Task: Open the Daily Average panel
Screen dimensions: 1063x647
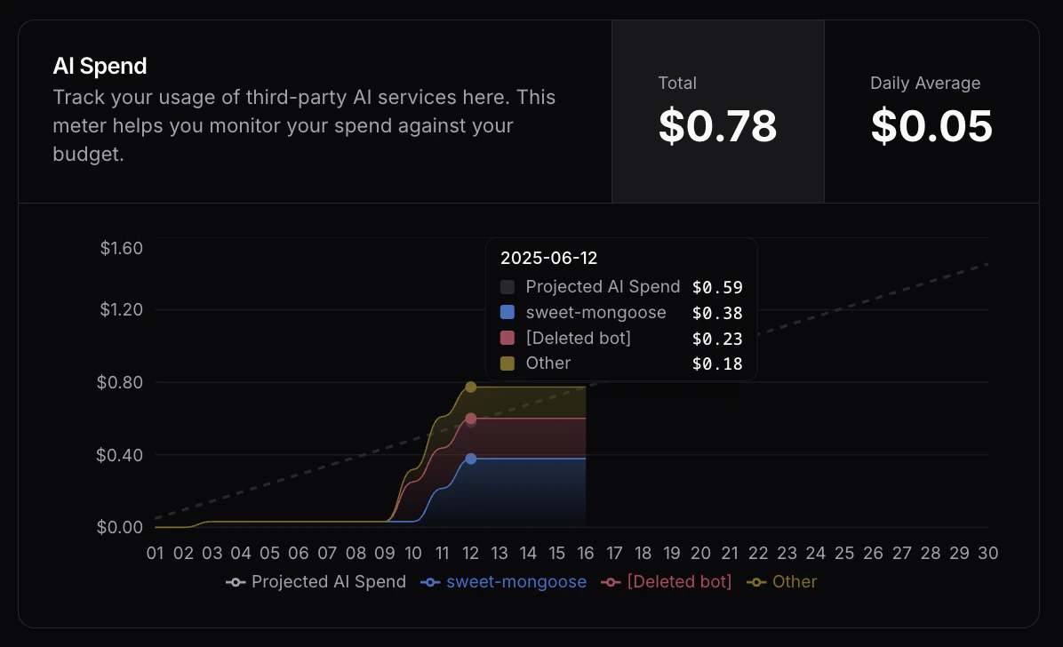Action: [931, 111]
